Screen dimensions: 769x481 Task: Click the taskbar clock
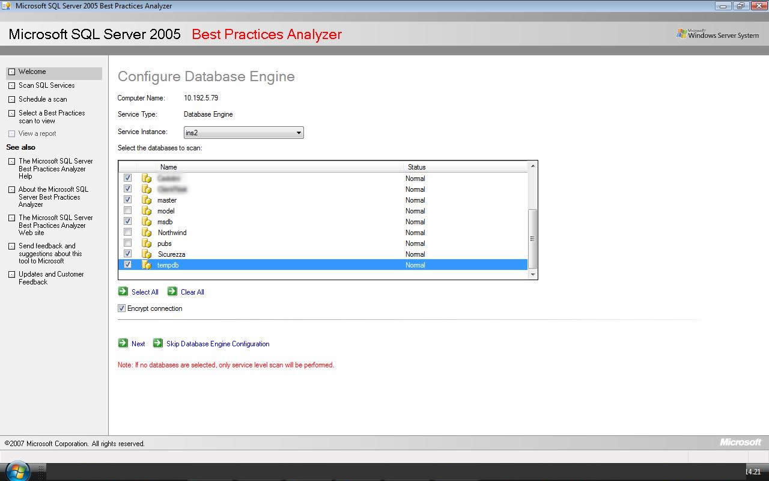pyautogui.click(x=753, y=472)
